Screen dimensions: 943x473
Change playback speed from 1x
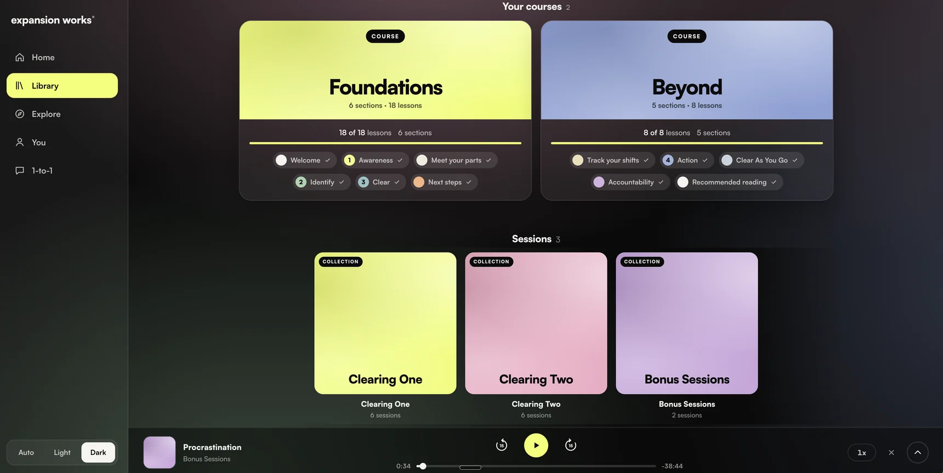click(862, 453)
